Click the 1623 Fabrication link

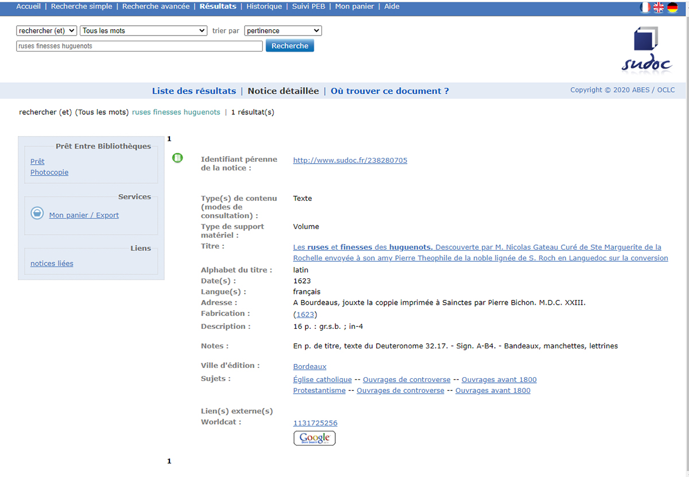[305, 315]
